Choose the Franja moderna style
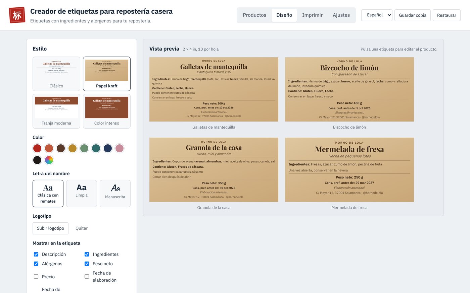 point(56,111)
